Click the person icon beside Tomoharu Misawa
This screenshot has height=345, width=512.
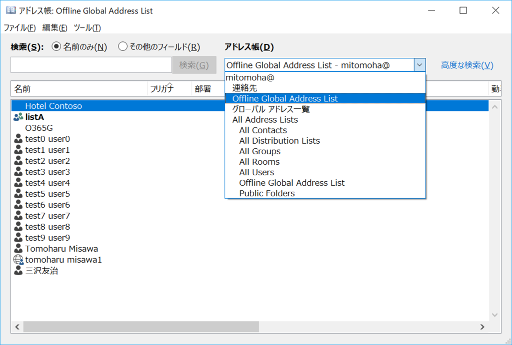18,249
